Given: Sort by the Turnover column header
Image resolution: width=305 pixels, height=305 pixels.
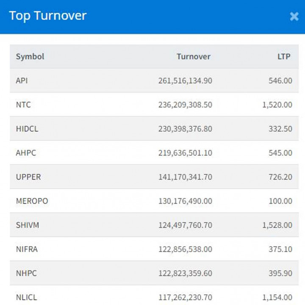Looking at the screenshot, I should (193, 56).
